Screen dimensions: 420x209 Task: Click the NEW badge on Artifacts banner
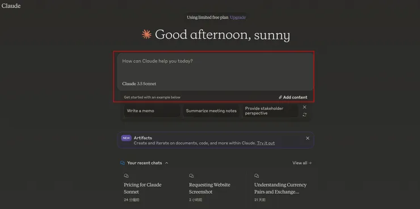pyautogui.click(x=126, y=138)
